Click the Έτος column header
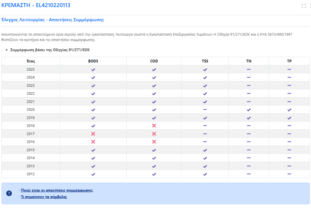The width and height of the screenshot is (311, 208). 31,61
